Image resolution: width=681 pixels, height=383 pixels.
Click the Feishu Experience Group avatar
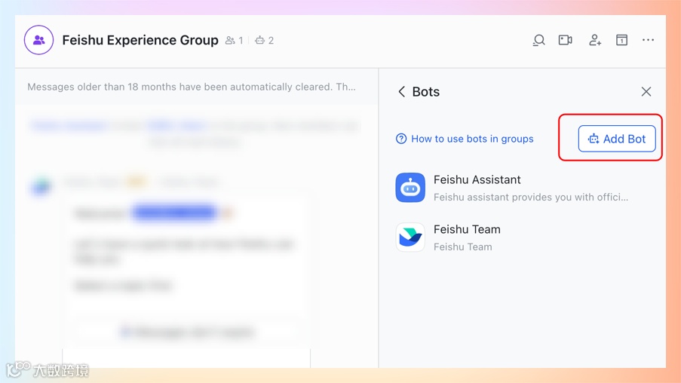coord(38,40)
